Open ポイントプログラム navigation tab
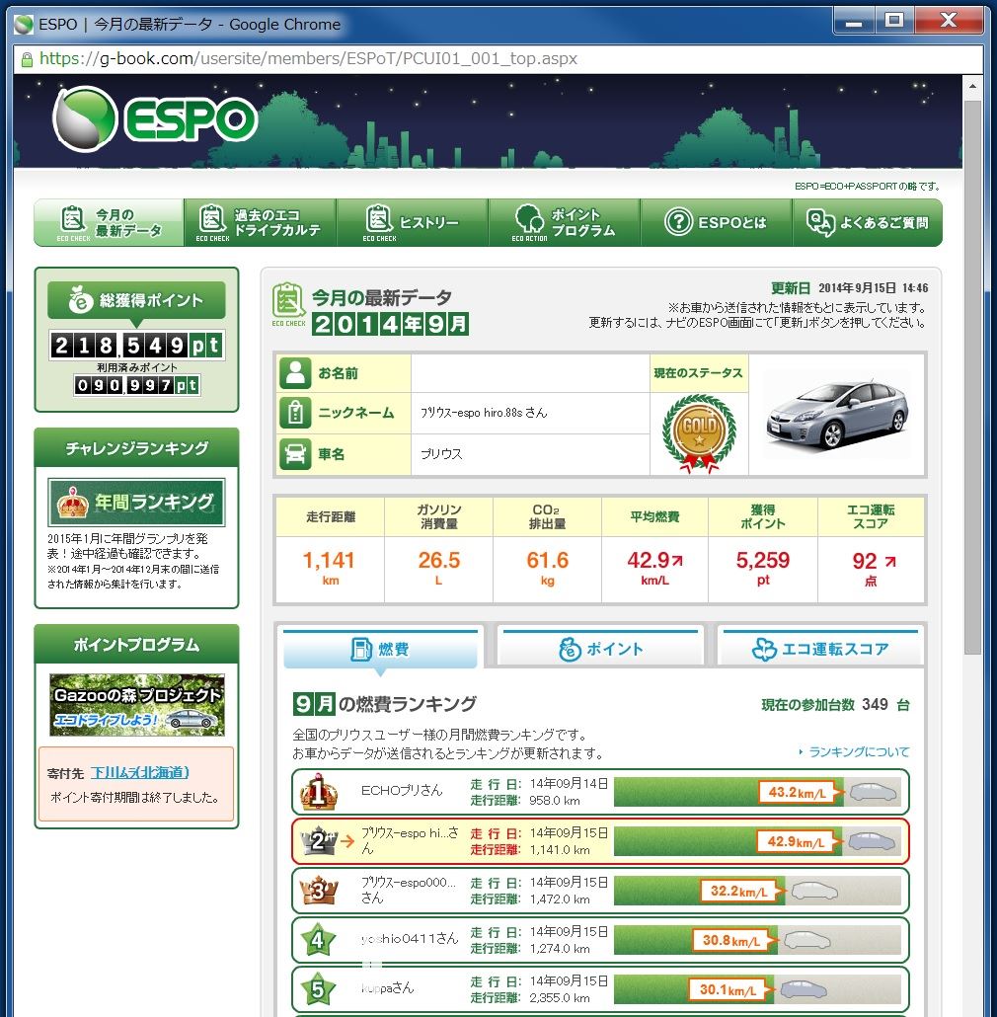Viewport: 997px width, 1017px height. click(x=564, y=222)
